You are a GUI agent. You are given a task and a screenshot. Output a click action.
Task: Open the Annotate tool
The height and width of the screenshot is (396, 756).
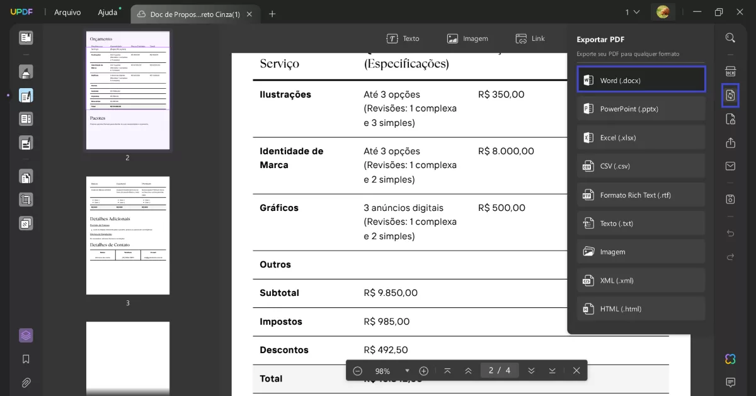coord(25,71)
